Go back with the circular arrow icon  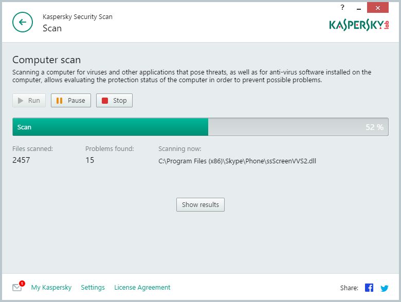point(23,22)
